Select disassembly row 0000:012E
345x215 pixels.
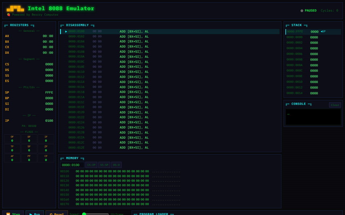[170, 148]
